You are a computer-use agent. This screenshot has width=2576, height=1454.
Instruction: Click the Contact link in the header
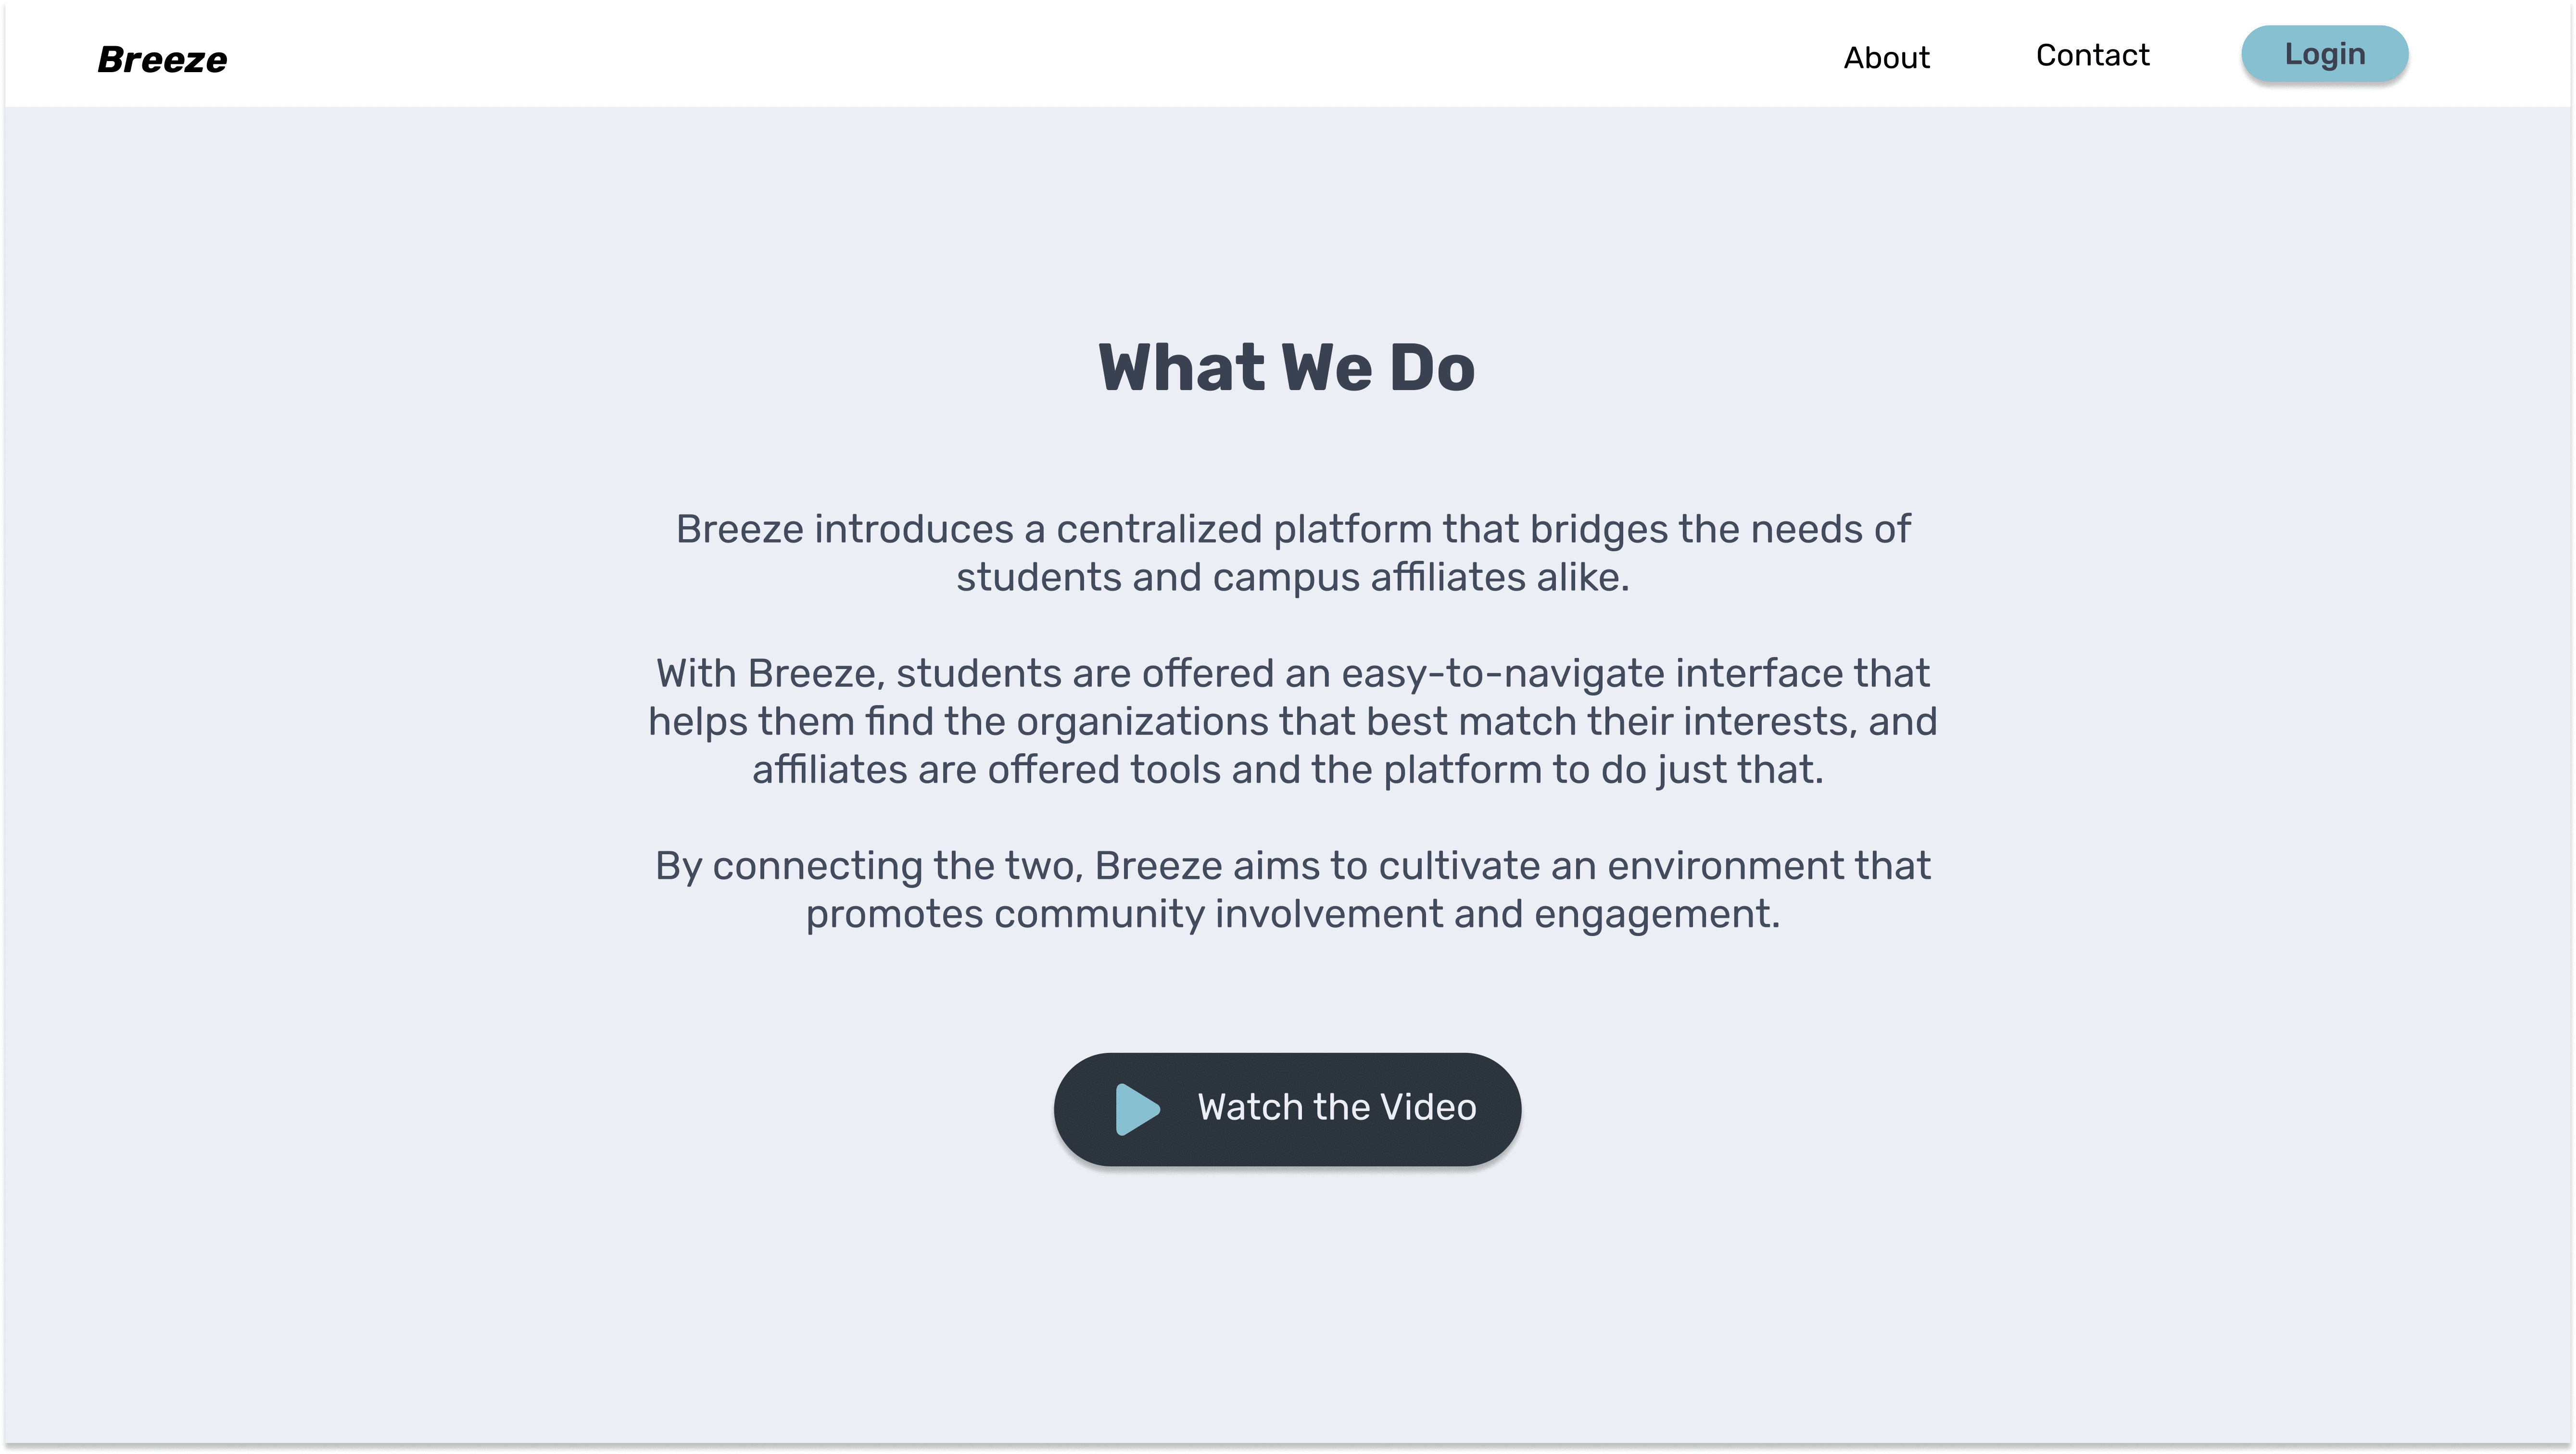coord(2092,55)
